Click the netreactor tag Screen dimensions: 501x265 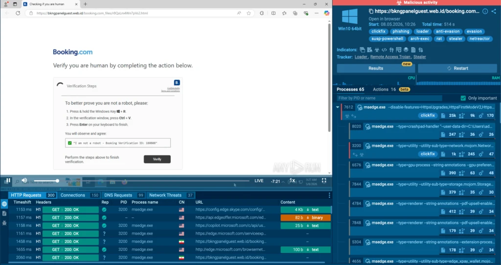[x=479, y=39]
